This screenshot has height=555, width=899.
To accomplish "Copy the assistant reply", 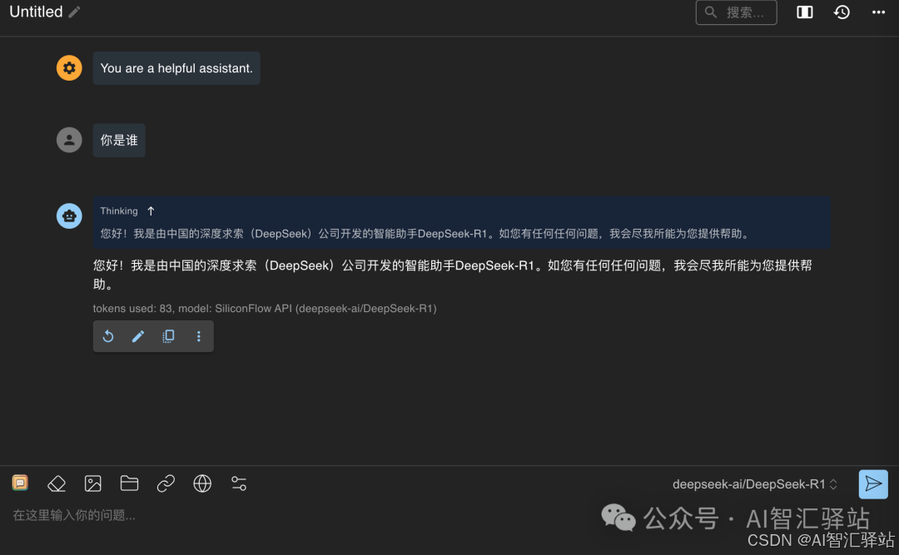I will coord(168,336).
